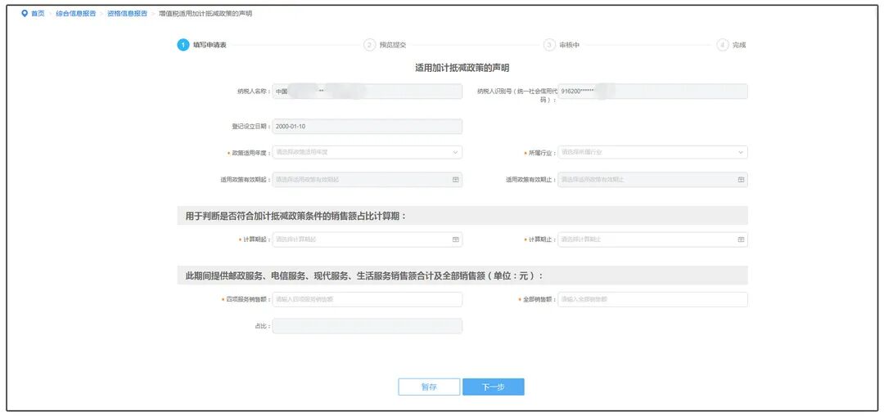This screenshot has height=416, width=884.
Task: Click the heading 适用加计抵减政策的声明
Action: (462, 68)
